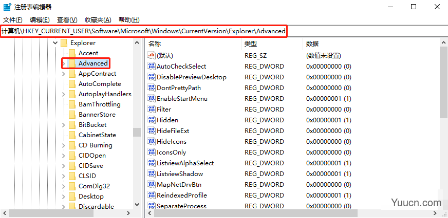
Task: Expand the CD Burning key
Action: (64, 145)
